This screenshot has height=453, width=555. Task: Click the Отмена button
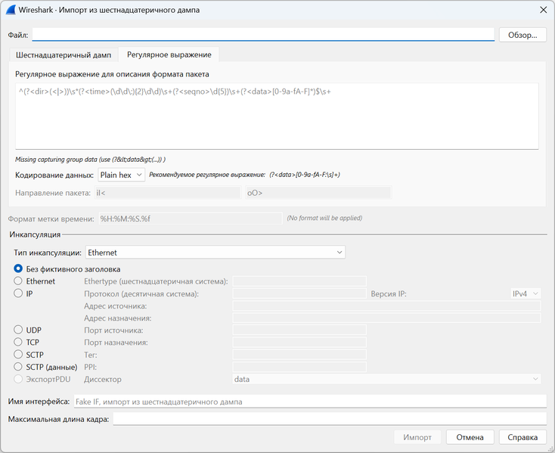[470, 437]
